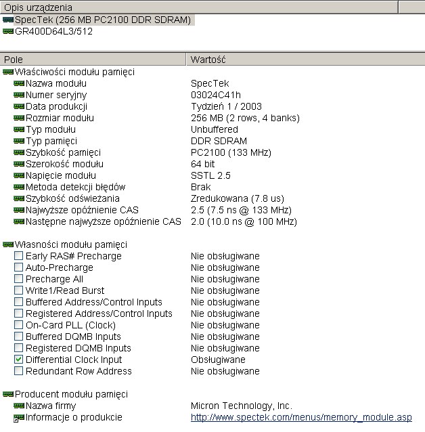Click the value 2.0 (10.0 ns @ 100 MHz)
This screenshot has height=432, width=425.
click(x=244, y=222)
